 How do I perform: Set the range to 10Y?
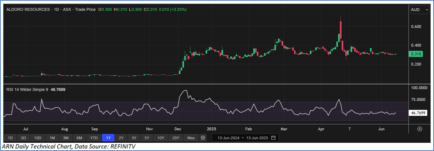[161, 138]
